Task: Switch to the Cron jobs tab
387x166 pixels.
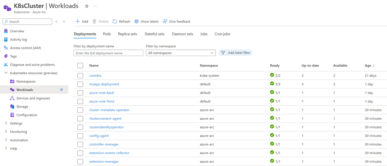Action: [x=222, y=34]
